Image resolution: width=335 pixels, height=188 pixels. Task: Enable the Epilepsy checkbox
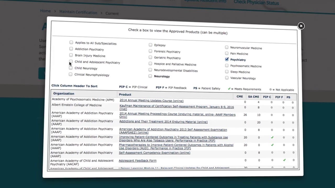pyautogui.click(x=150, y=45)
